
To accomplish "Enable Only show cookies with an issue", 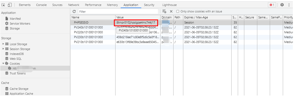I will pos(178,11).
